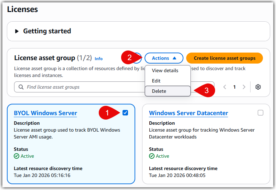
Task: Click Create license asset groups button
Action: pos(224,58)
